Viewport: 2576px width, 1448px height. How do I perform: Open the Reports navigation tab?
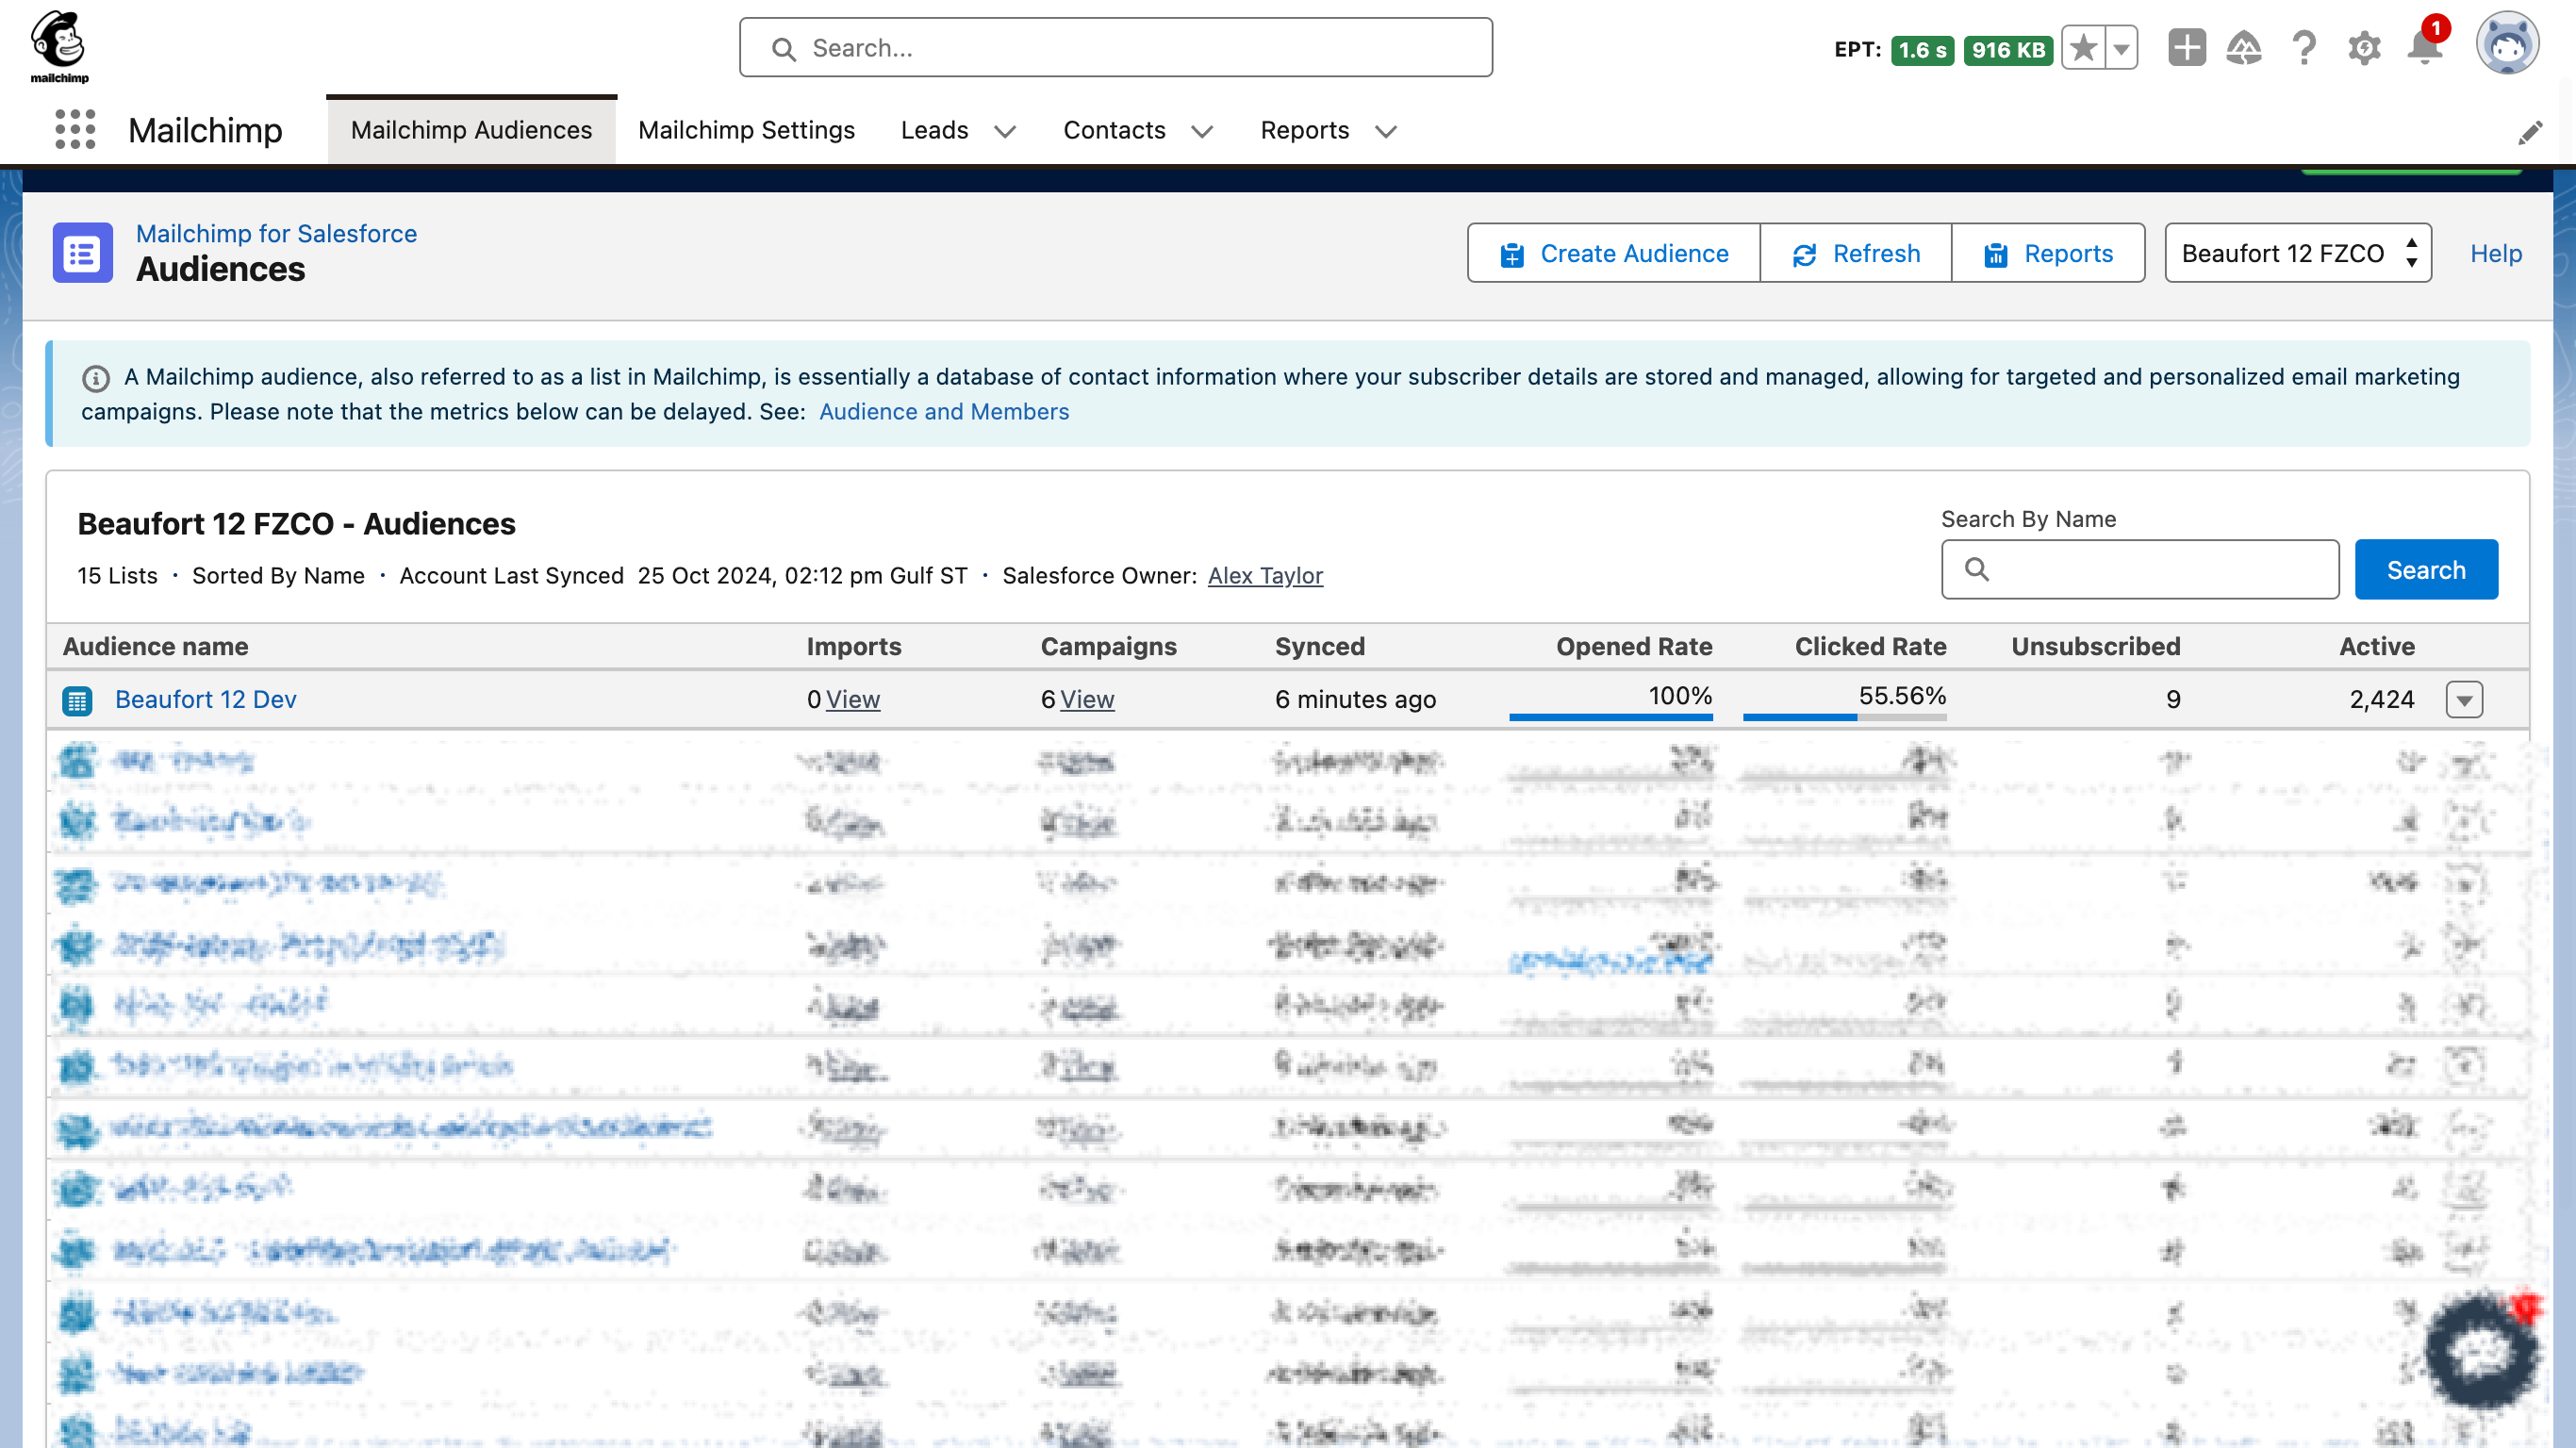tap(1304, 130)
